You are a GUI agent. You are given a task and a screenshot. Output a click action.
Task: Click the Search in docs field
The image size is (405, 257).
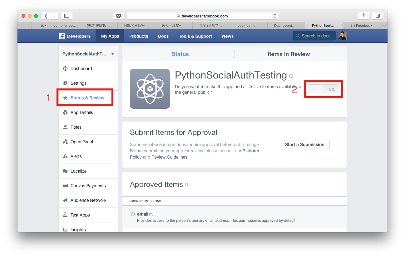point(314,36)
